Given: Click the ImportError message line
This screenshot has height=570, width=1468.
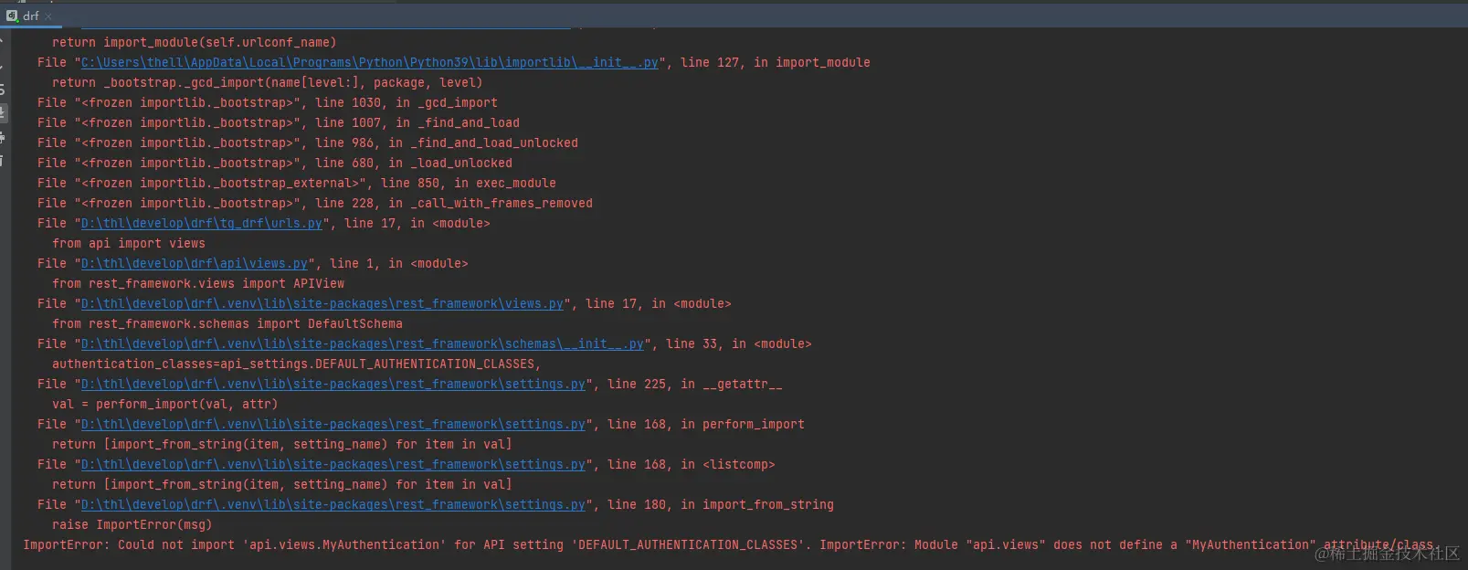Looking at the screenshot, I should click(x=639, y=544).
